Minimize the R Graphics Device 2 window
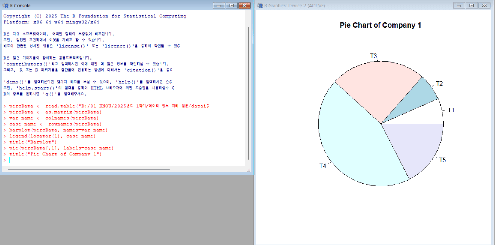 (x=459, y=6)
